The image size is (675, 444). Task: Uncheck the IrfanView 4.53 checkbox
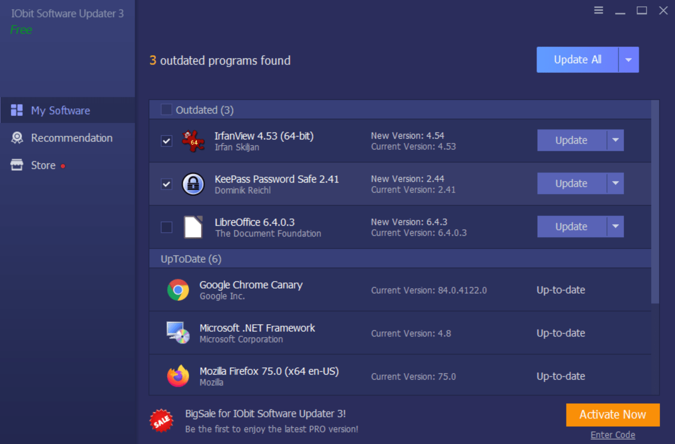[x=167, y=141]
